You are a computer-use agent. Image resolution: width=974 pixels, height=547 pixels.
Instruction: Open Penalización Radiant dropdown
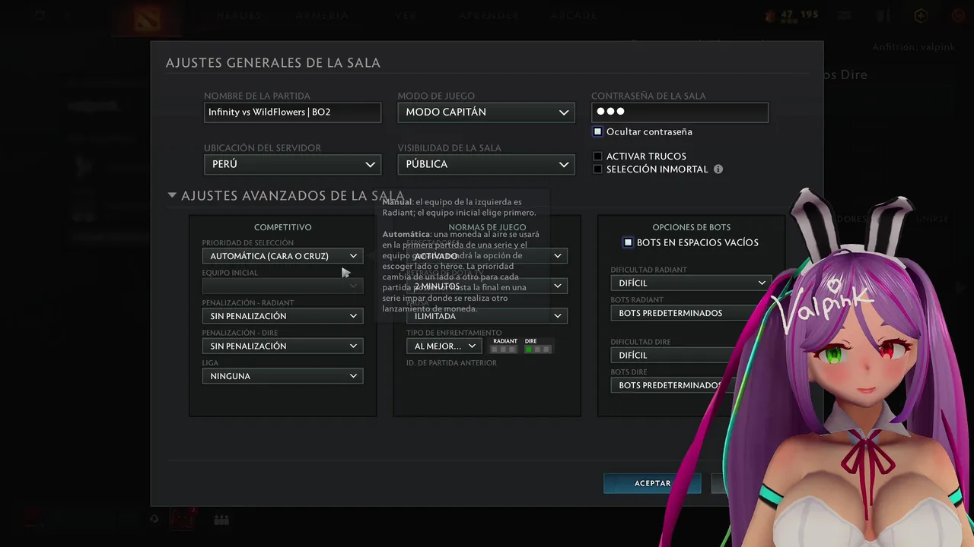click(282, 316)
